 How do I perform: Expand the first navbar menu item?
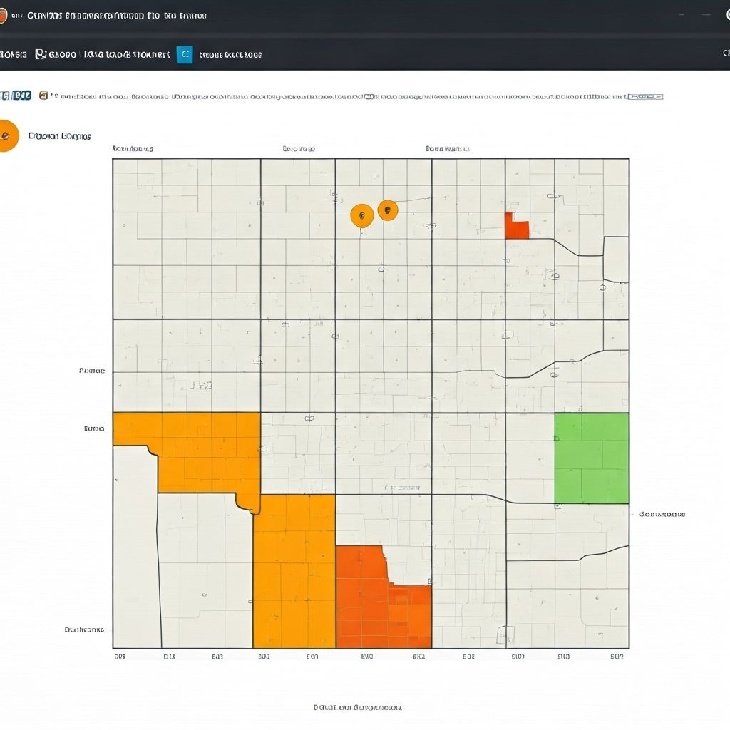(14, 54)
